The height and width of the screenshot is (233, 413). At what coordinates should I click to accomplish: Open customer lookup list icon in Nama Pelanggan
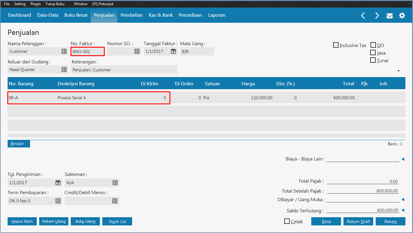[64, 51]
